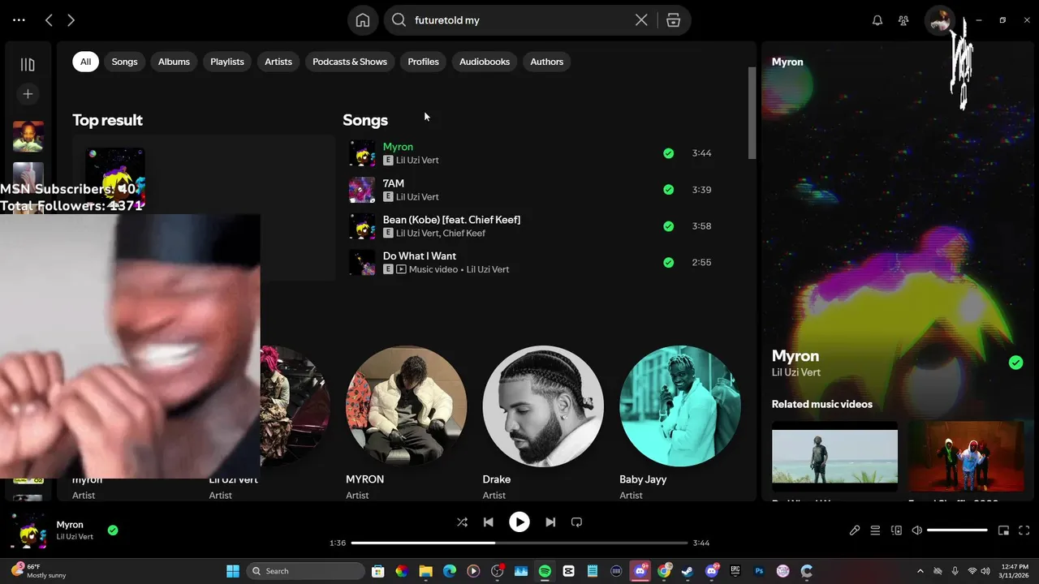This screenshot has height=584, width=1039.
Task: Open Baby Jayy artist profile picture
Action: click(680, 406)
